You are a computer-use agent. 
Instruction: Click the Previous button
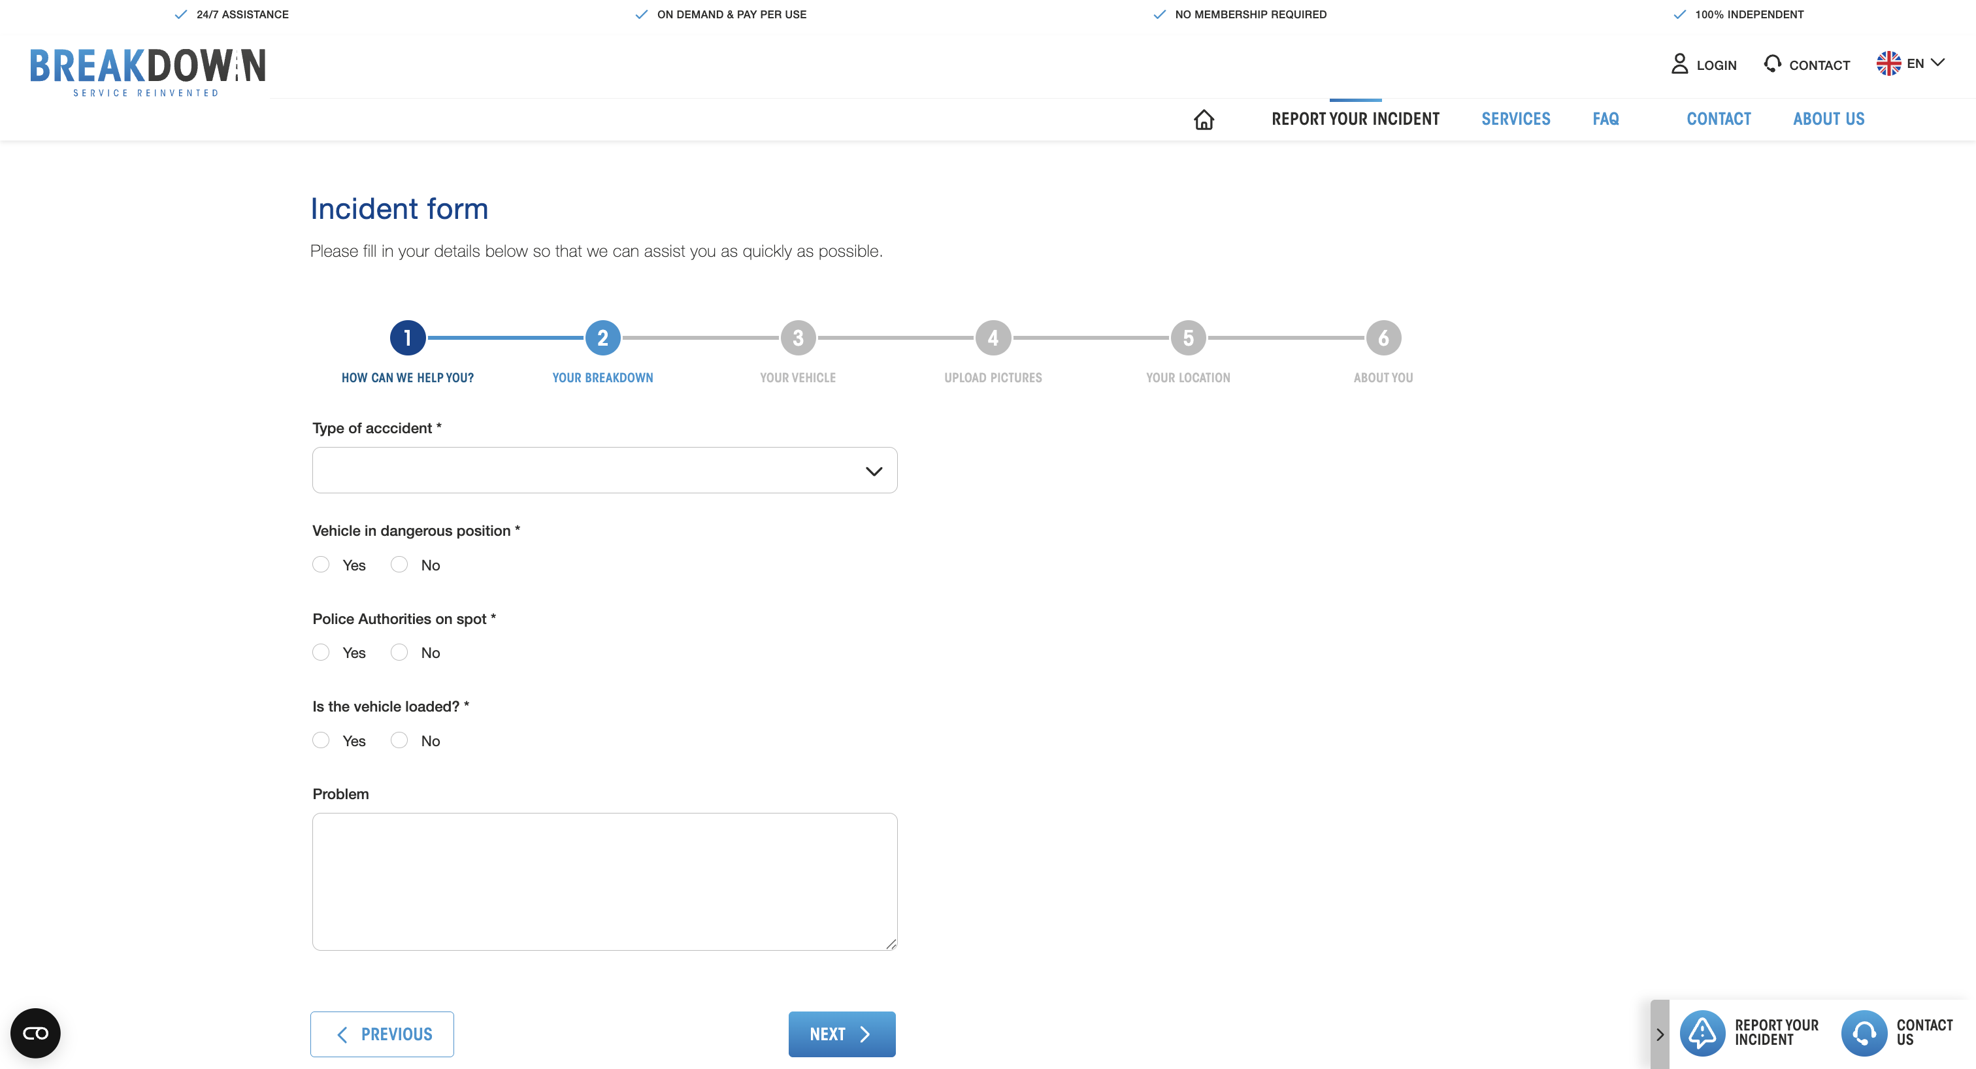pyautogui.click(x=382, y=1034)
